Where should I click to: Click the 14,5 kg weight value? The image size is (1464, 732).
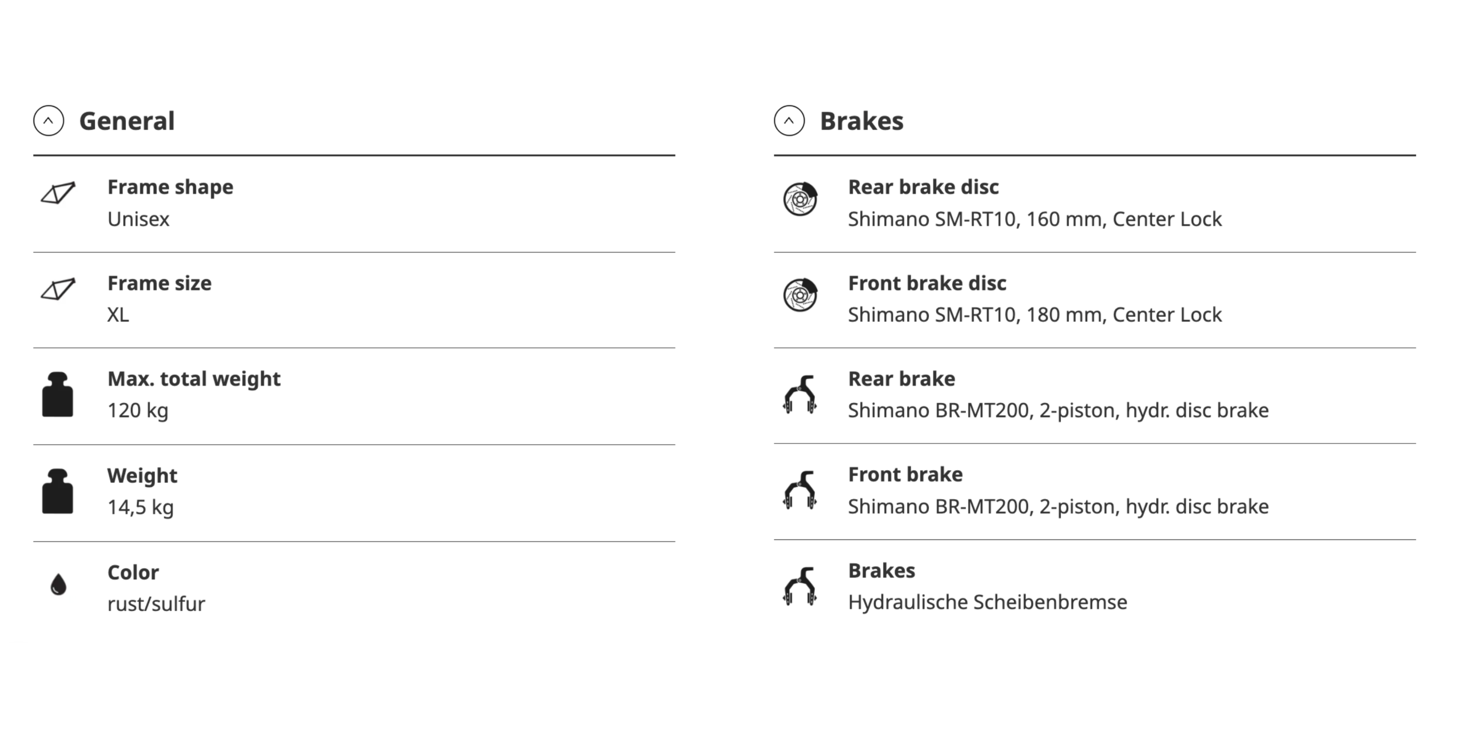pyautogui.click(x=141, y=507)
